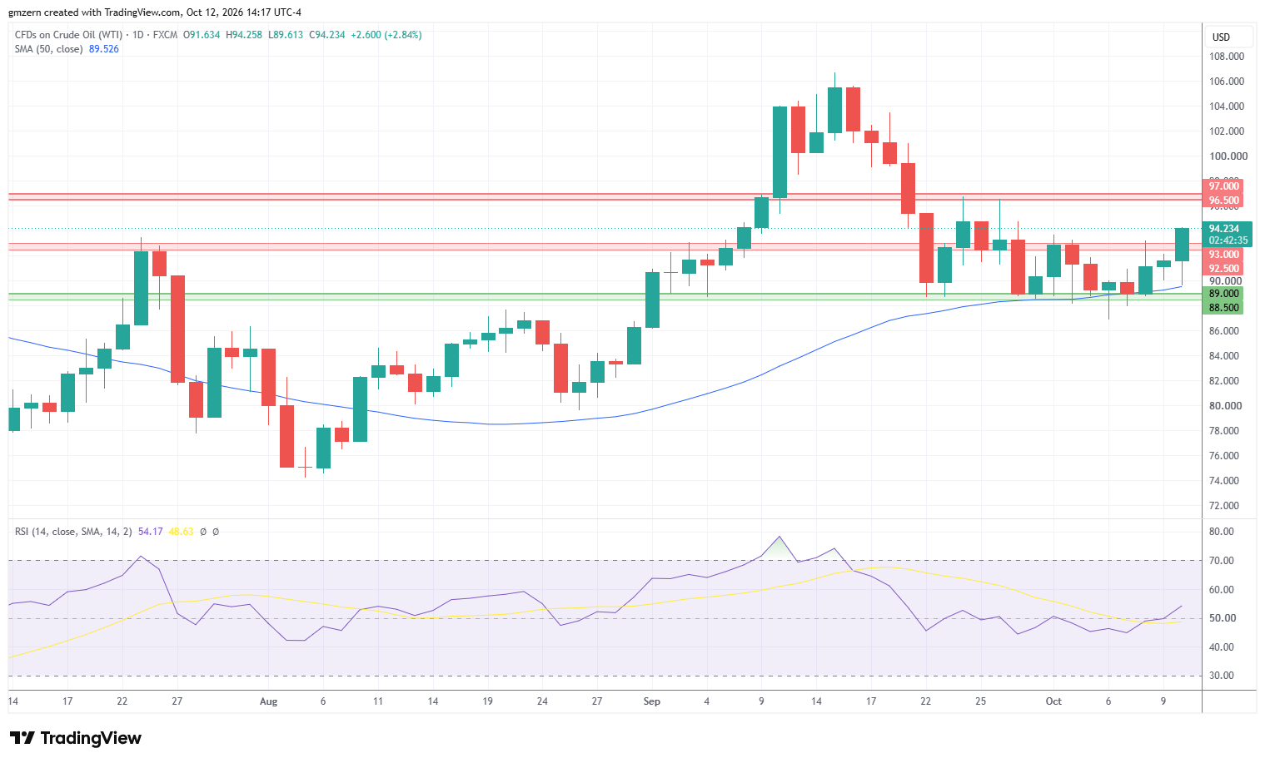Click the Aug label on the date axis
The height and width of the screenshot is (763, 1265).
268,701
